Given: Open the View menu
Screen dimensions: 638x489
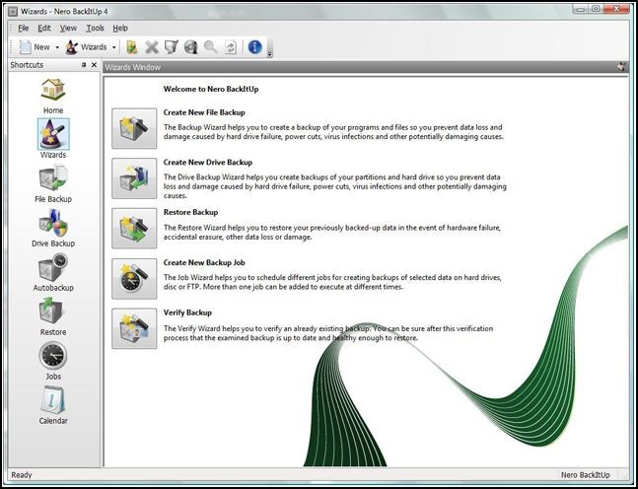Looking at the screenshot, I should point(68,28).
